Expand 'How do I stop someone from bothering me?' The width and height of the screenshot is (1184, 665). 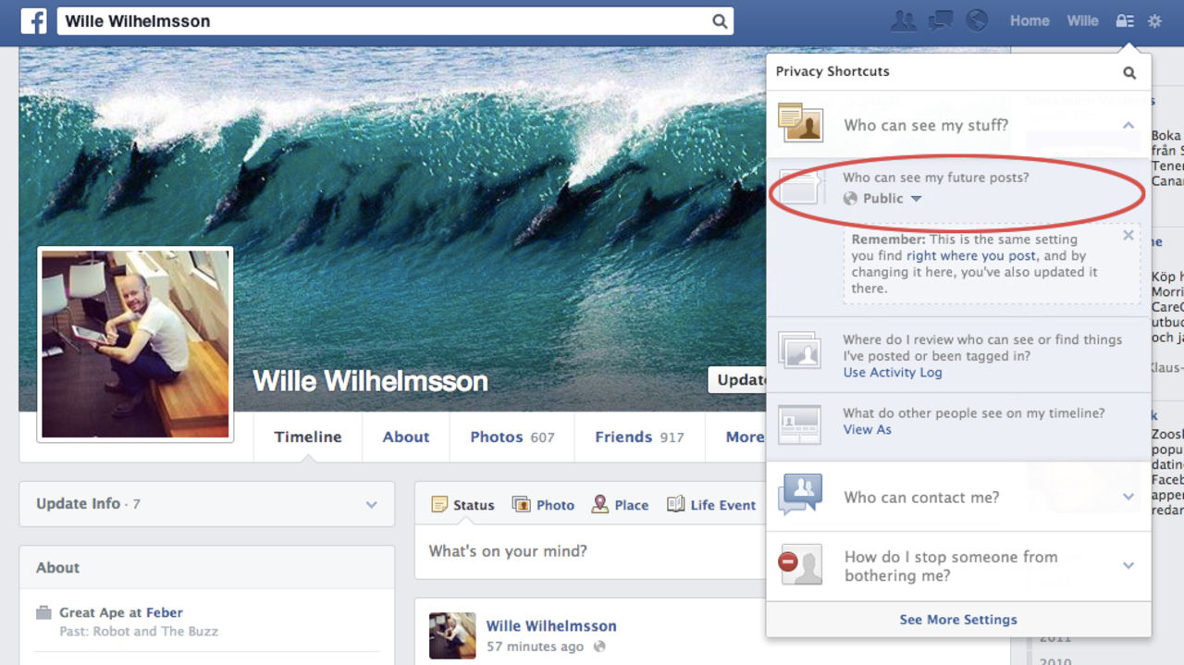[x=1128, y=566]
